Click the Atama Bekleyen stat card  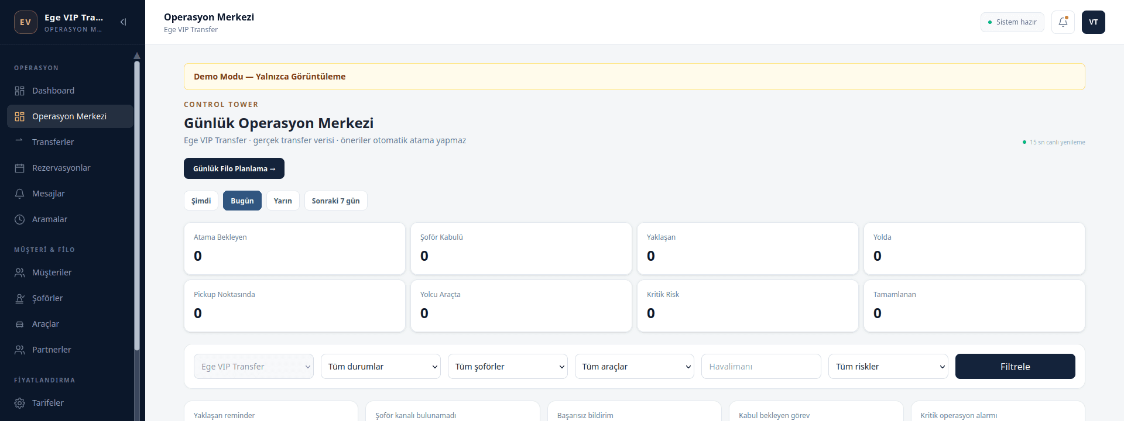pyautogui.click(x=294, y=249)
